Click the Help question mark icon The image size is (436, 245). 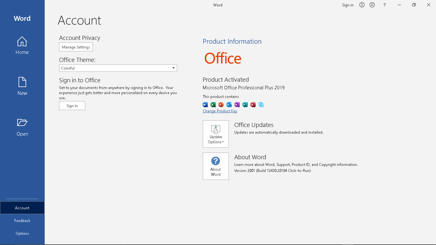click(x=385, y=5)
